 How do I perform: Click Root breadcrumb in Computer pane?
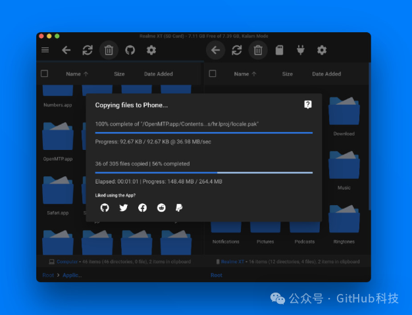48,275
